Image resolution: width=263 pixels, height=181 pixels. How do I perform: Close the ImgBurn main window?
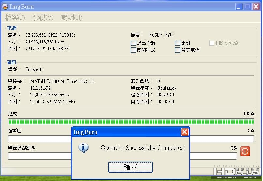point(256,7)
